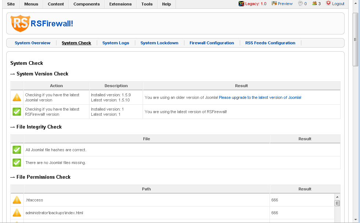The image size is (360, 223).
Task: Click 'There are no Joomla! files missing.' text
Action: [56, 163]
